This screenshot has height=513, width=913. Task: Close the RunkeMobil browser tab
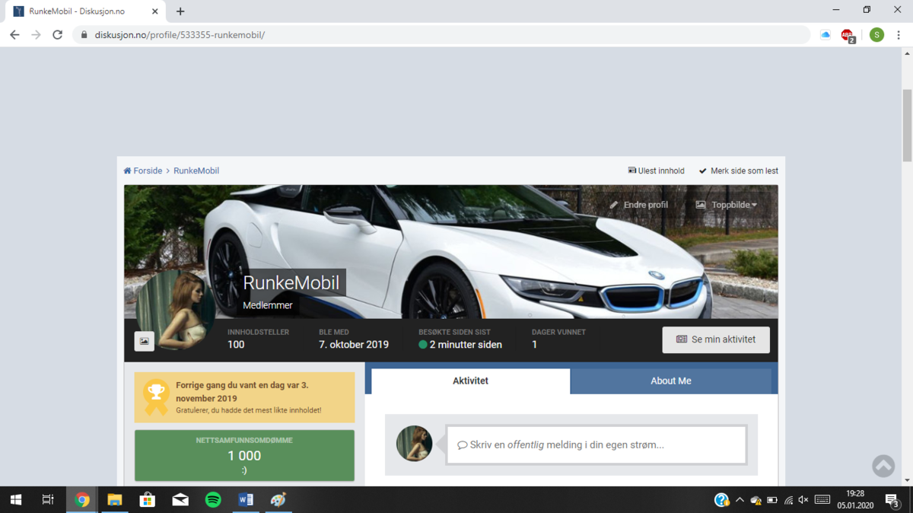click(x=155, y=11)
